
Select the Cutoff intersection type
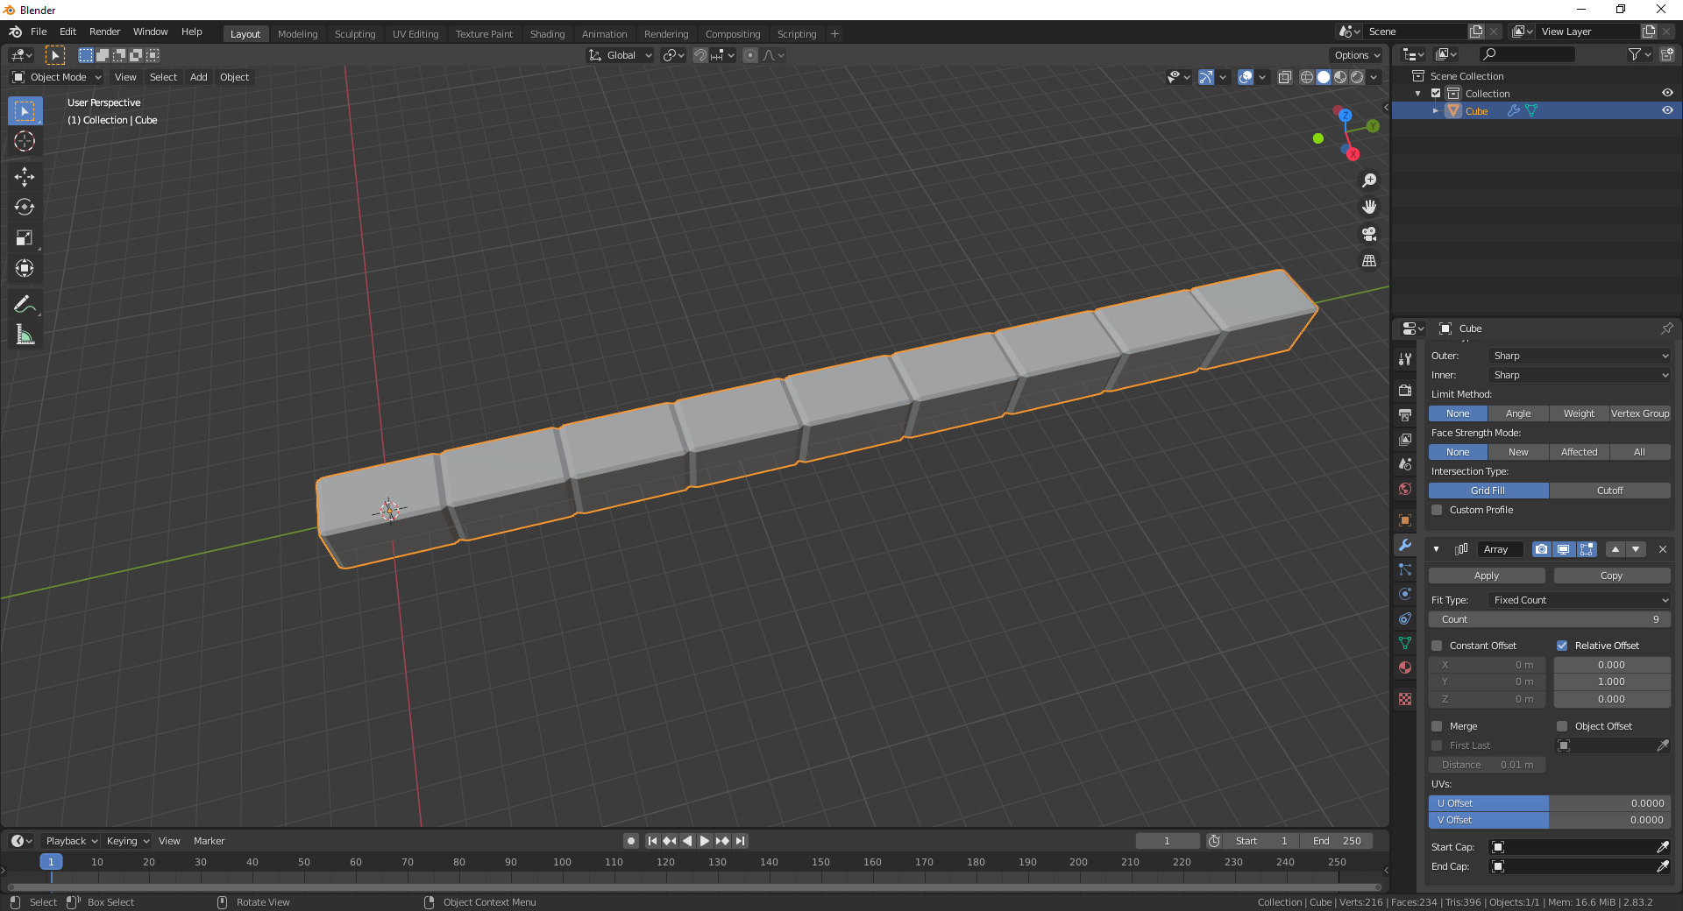point(1610,491)
